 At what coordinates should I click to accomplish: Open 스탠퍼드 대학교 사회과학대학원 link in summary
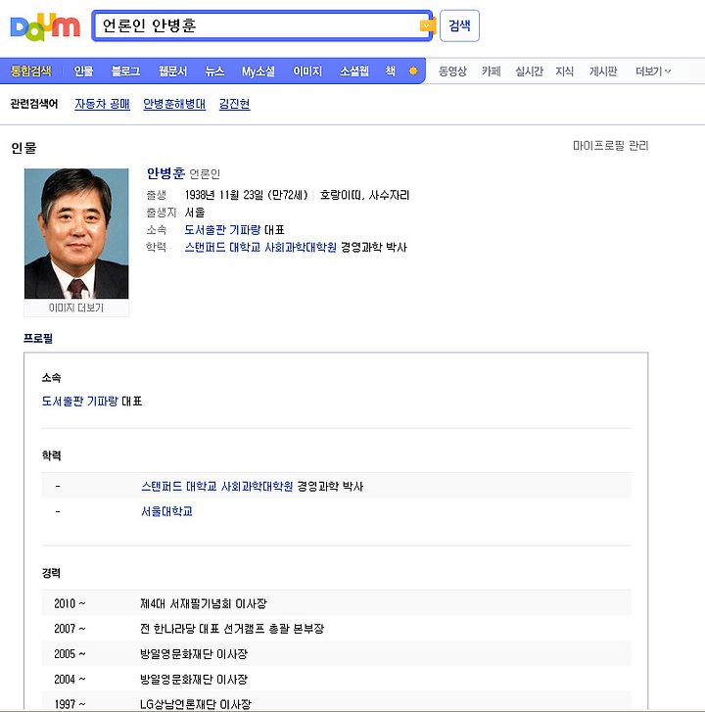click(260, 247)
